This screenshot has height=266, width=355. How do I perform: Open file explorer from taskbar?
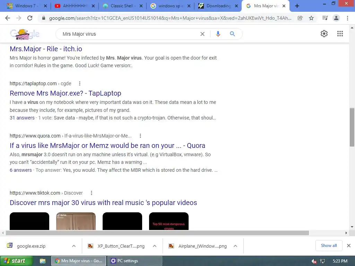42,261
